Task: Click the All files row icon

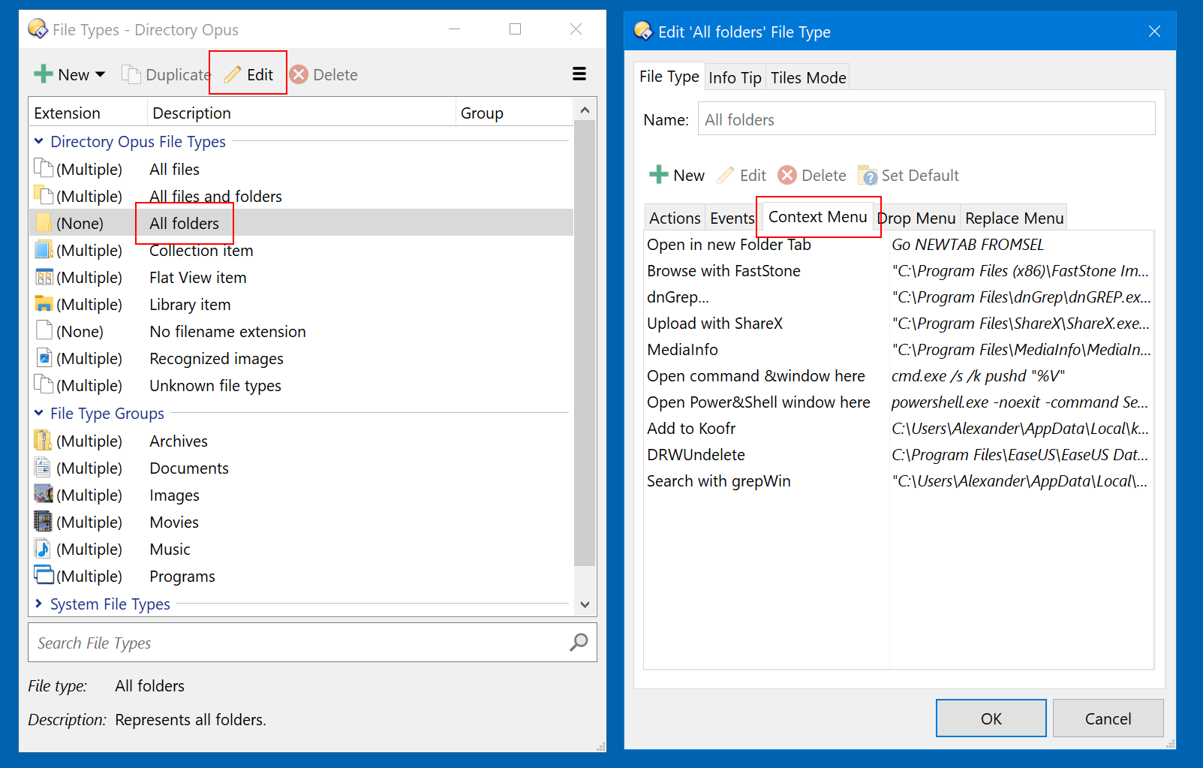Action: 44,169
